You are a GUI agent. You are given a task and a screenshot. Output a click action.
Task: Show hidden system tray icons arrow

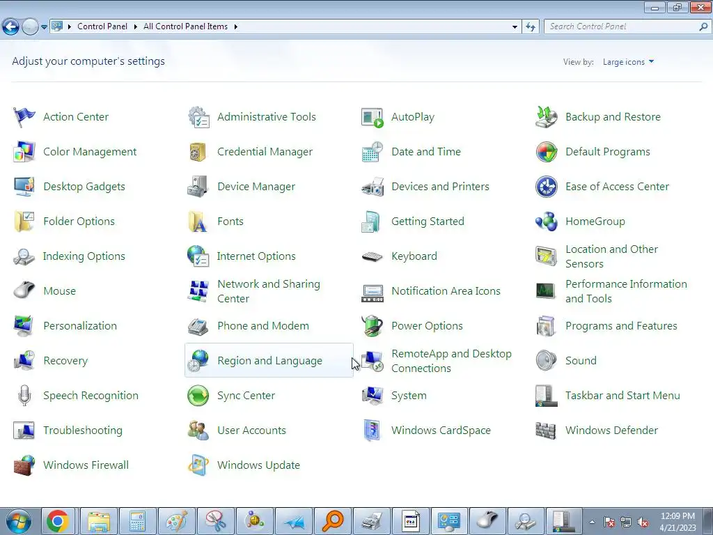tap(592, 522)
